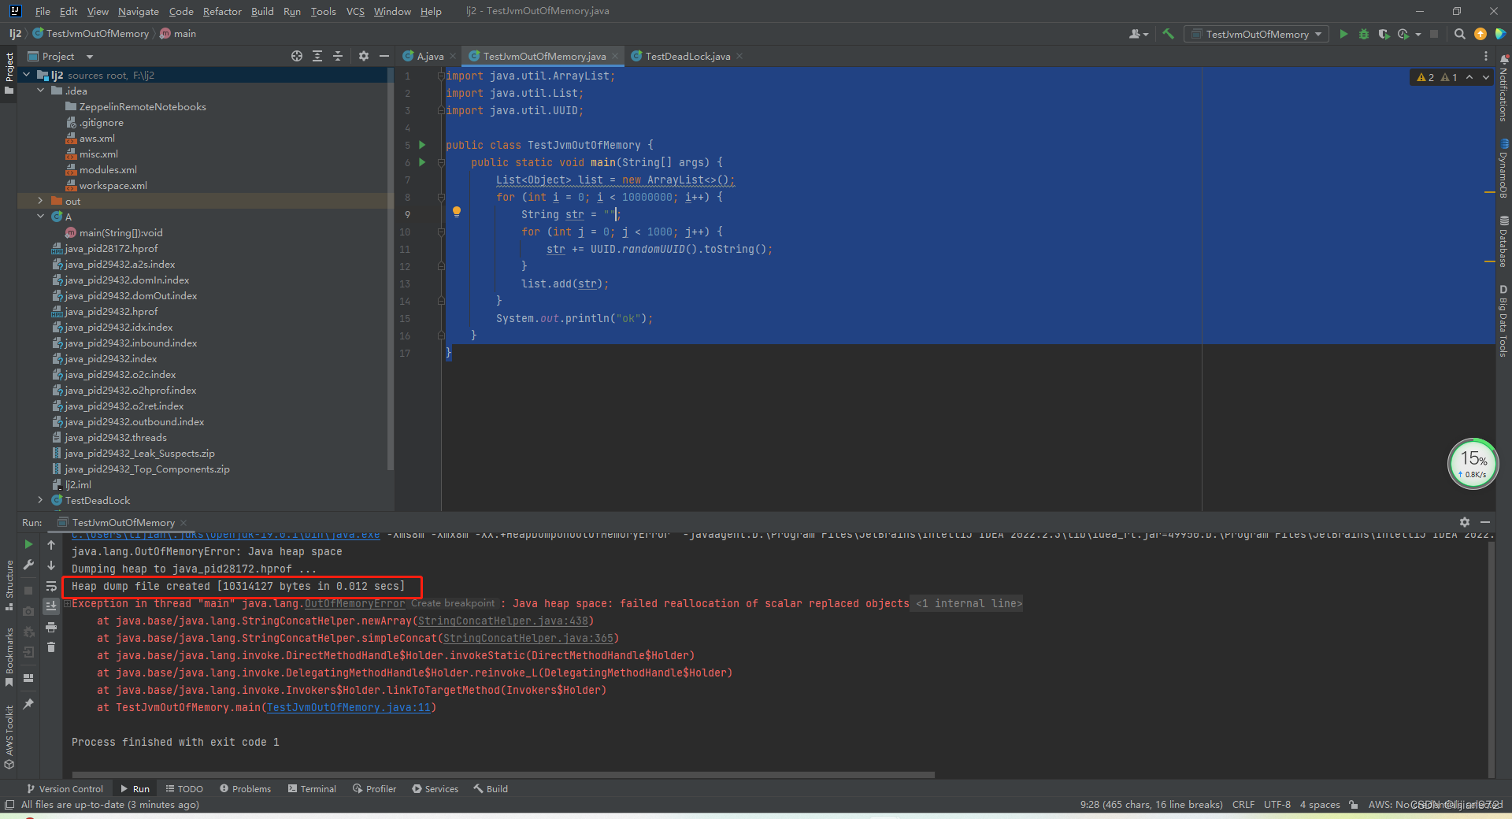Open Run panel settings gear
This screenshot has height=819, width=1512.
click(x=1464, y=522)
